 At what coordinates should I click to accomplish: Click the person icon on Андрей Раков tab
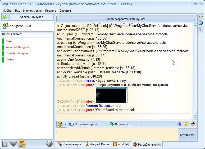tap(87, 144)
